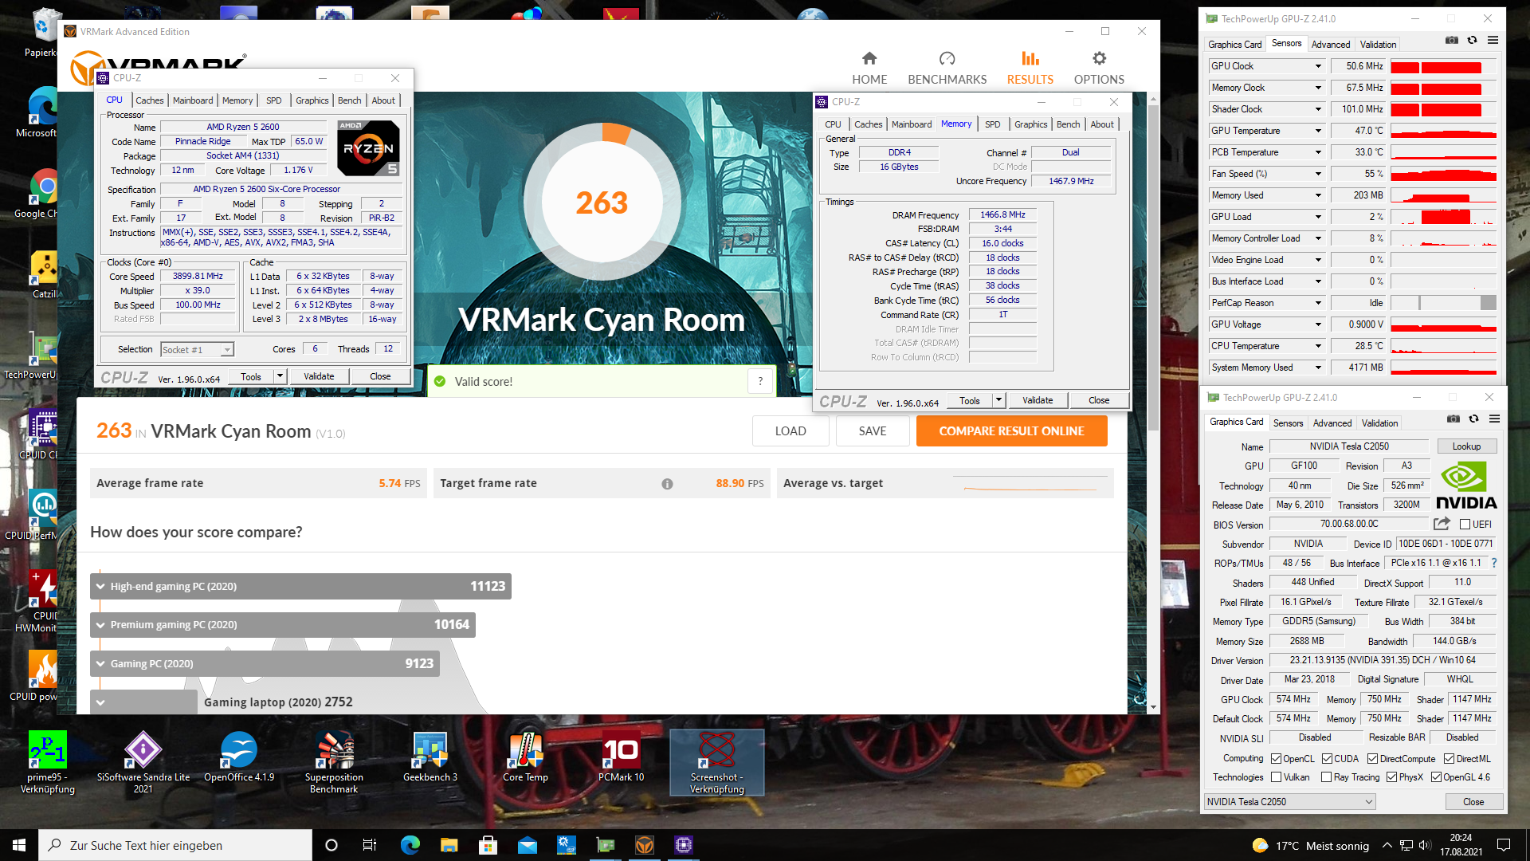Click refresh icon in GPU-Z Graphics Card window

pyautogui.click(x=1473, y=419)
